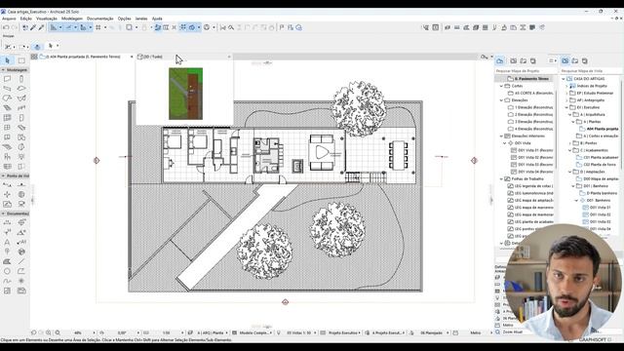The height and width of the screenshot is (351, 624).
Task: Select 0. Pavimento Térreo in Project Map
Action: point(530,79)
